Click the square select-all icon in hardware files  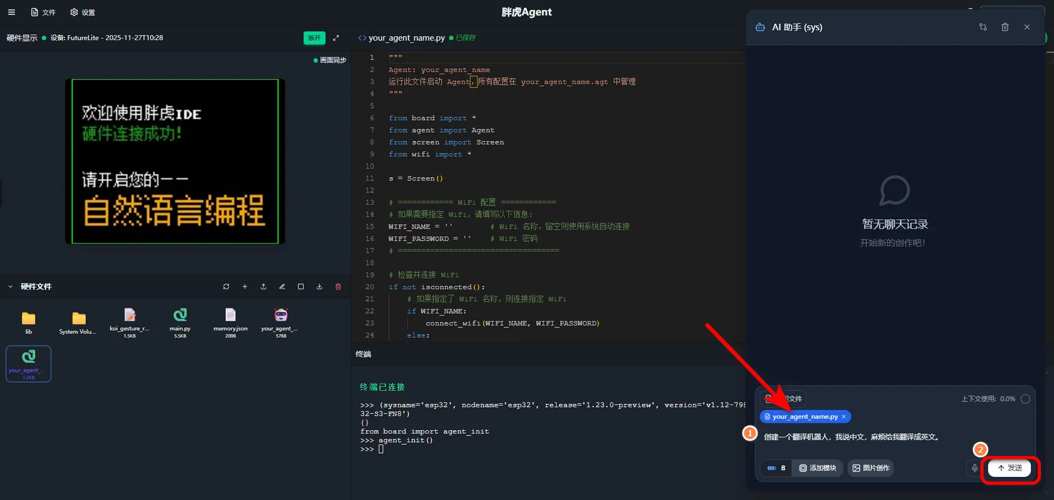point(301,287)
